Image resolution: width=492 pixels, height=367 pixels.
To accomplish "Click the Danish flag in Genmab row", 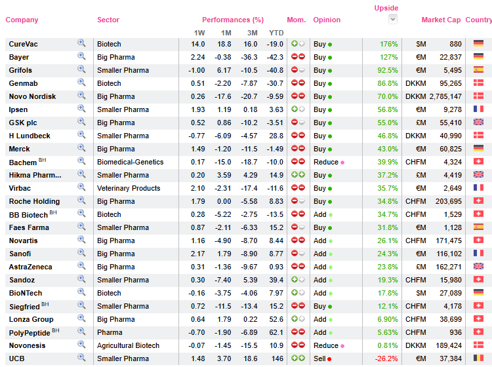I will [x=478, y=83].
